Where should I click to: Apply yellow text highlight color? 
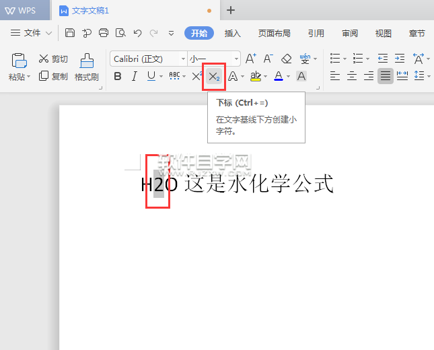click(256, 76)
